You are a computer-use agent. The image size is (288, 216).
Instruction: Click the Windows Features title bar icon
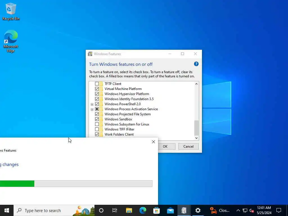coord(90,54)
